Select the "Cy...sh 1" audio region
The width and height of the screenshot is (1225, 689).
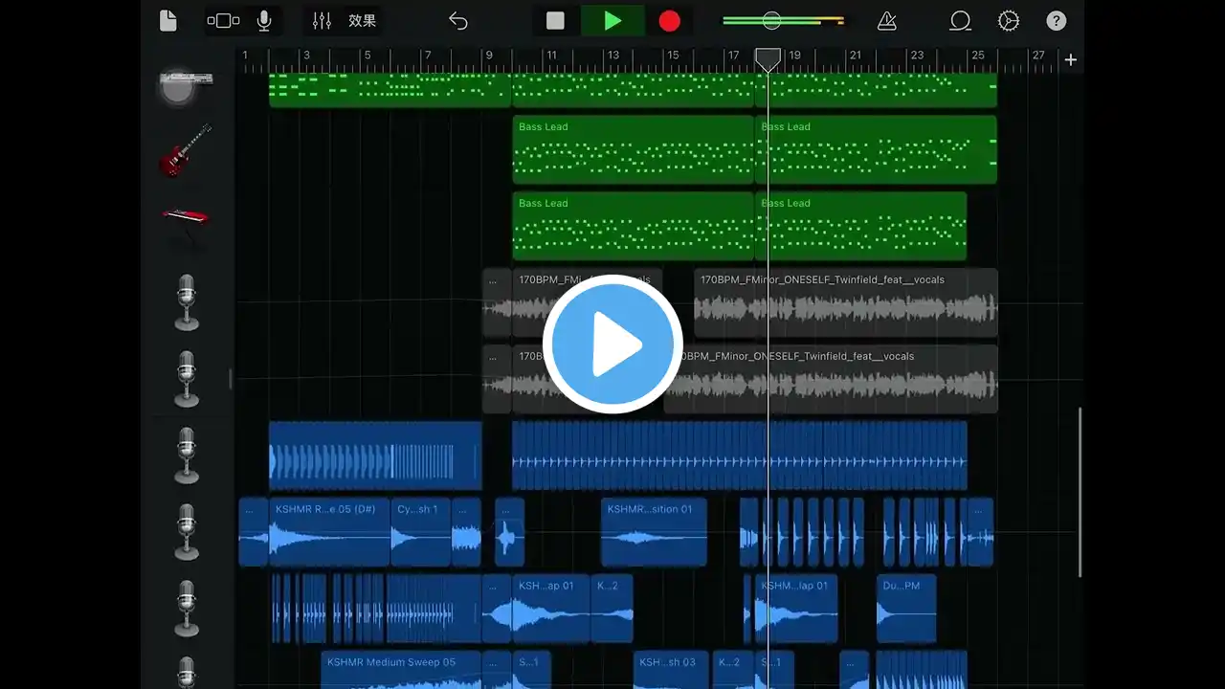click(421, 532)
